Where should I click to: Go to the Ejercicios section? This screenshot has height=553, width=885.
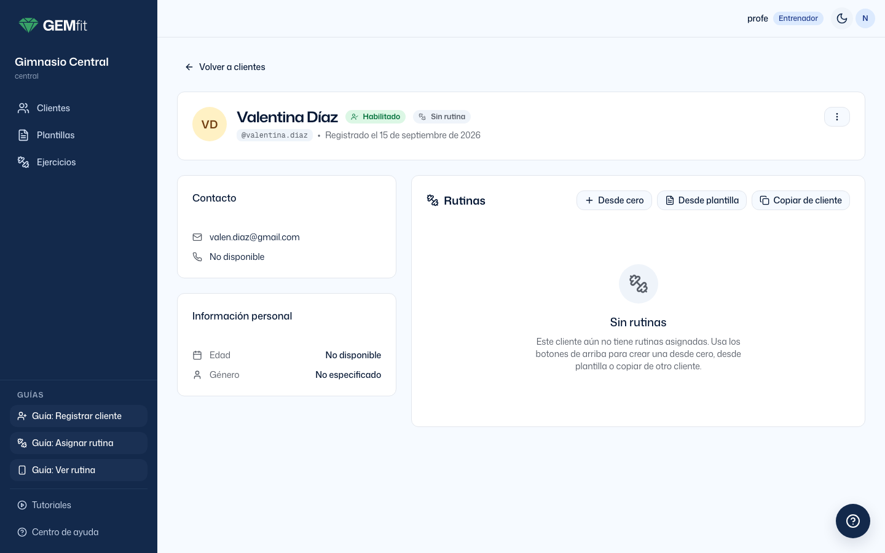(x=79, y=162)
